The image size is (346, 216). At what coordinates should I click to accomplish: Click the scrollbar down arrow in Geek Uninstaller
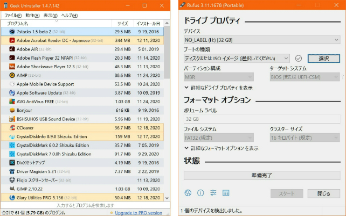[167, 198]
